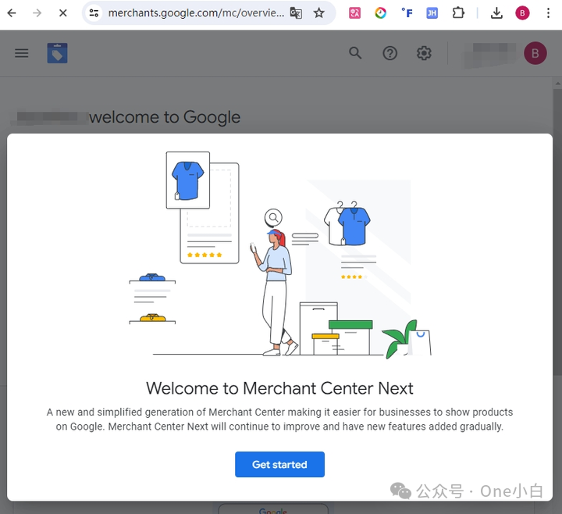Click the °F temperature extension icon

[407, 13]
